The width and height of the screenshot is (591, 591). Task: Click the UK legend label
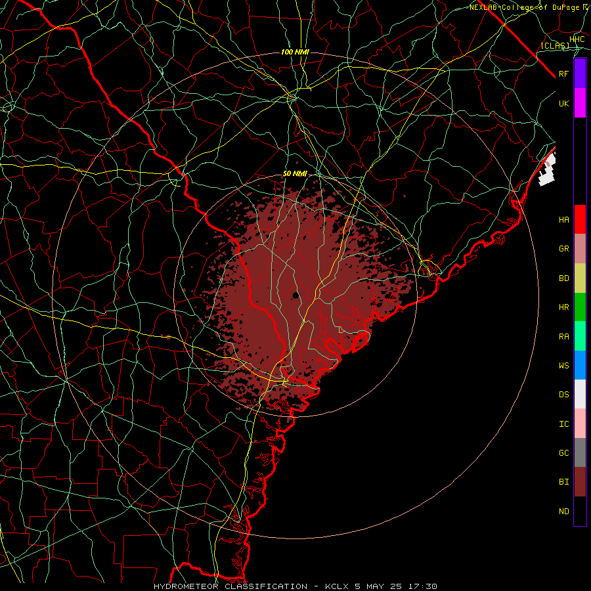point(563,104)
